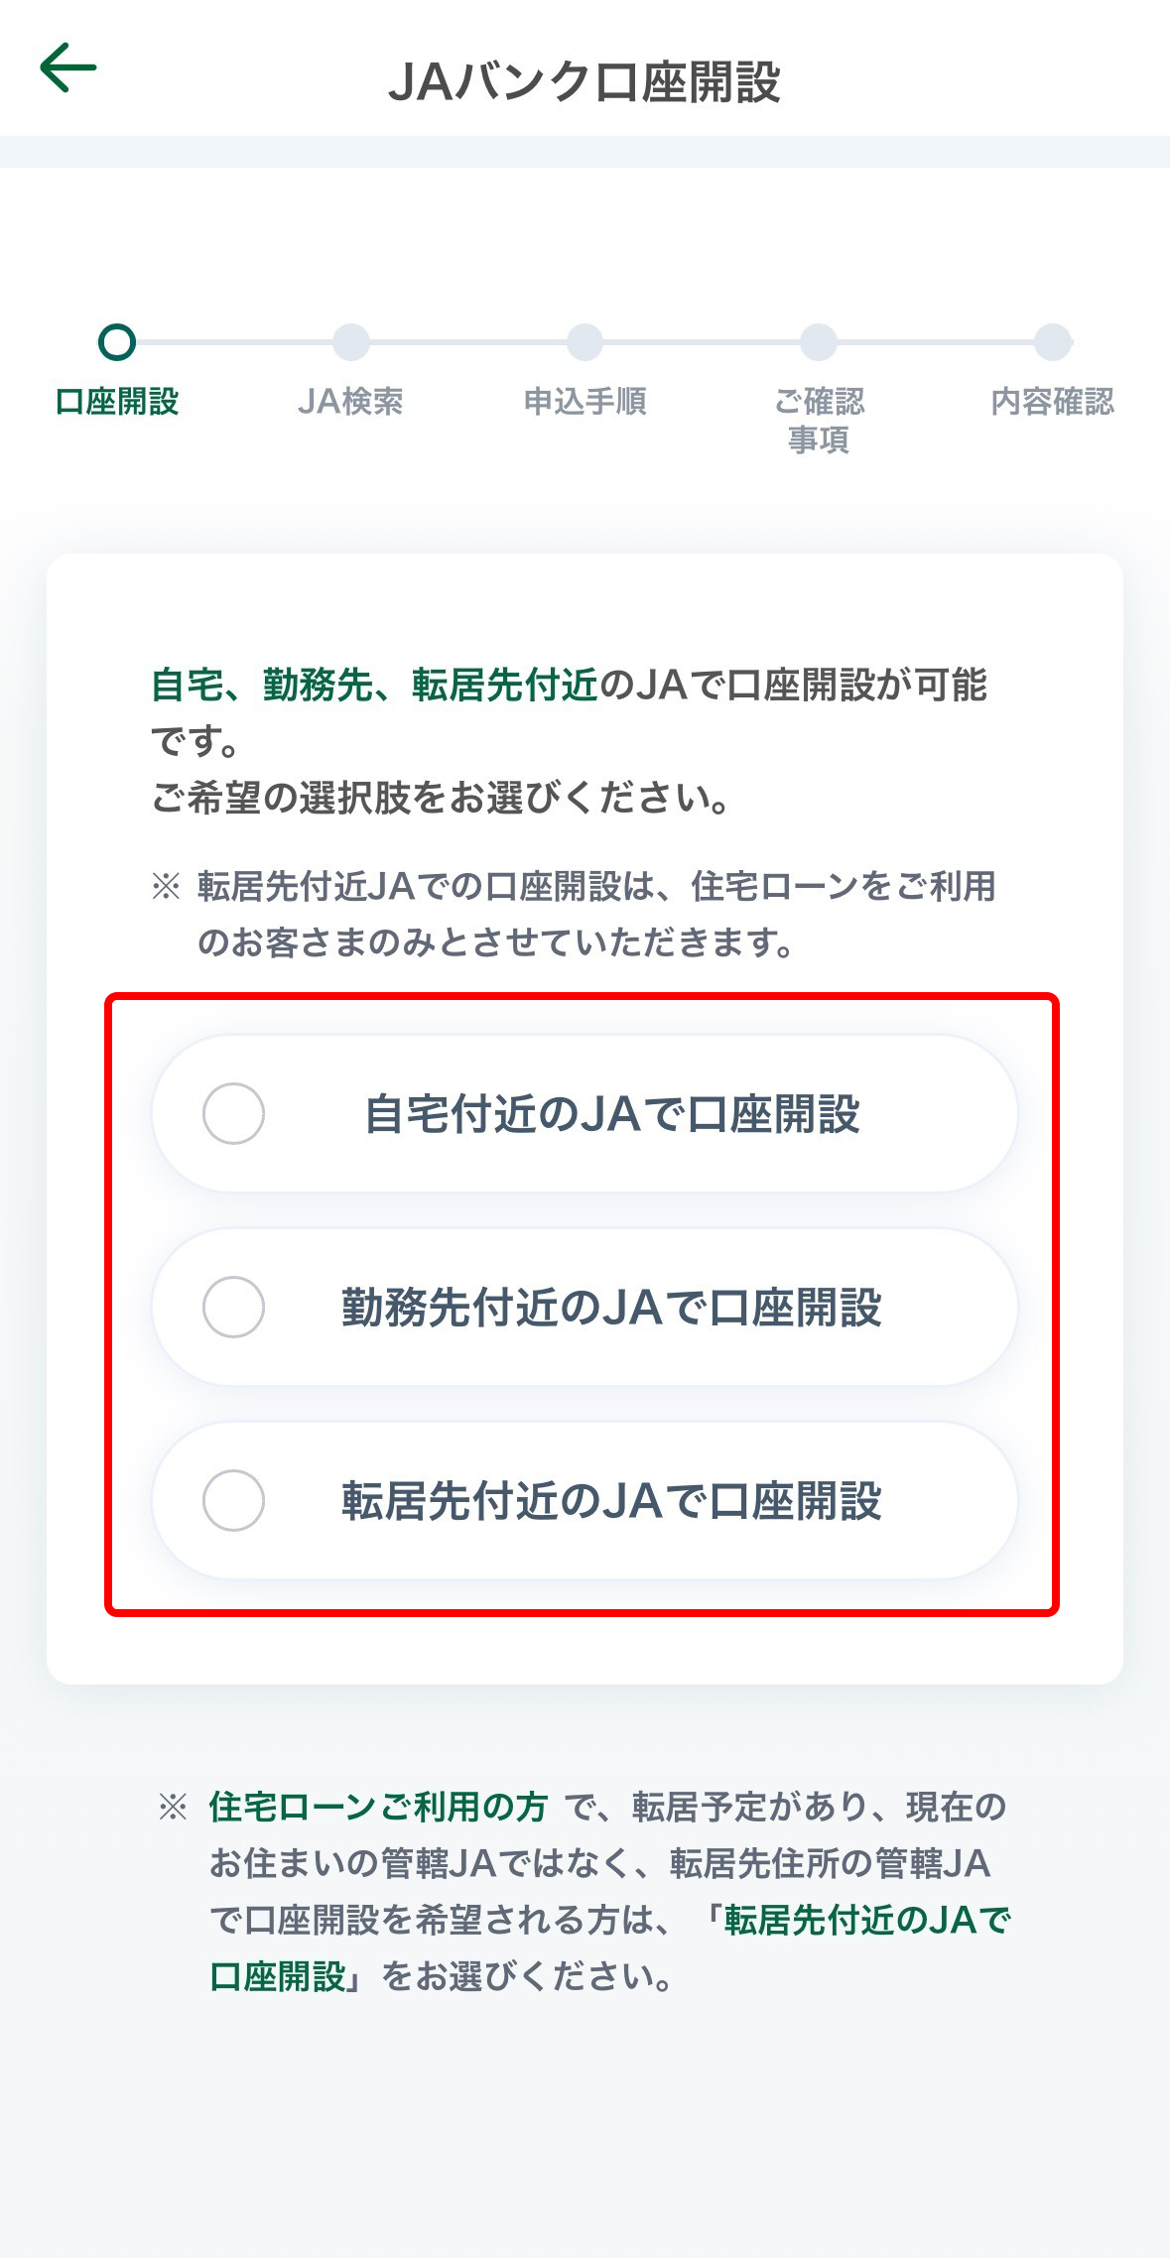Image resolution: width=1170 pixels, height=2258 pixels.
Task: Click the green 自宅、勤務先、転居先付近 heading text
Action: pos(375,685)
